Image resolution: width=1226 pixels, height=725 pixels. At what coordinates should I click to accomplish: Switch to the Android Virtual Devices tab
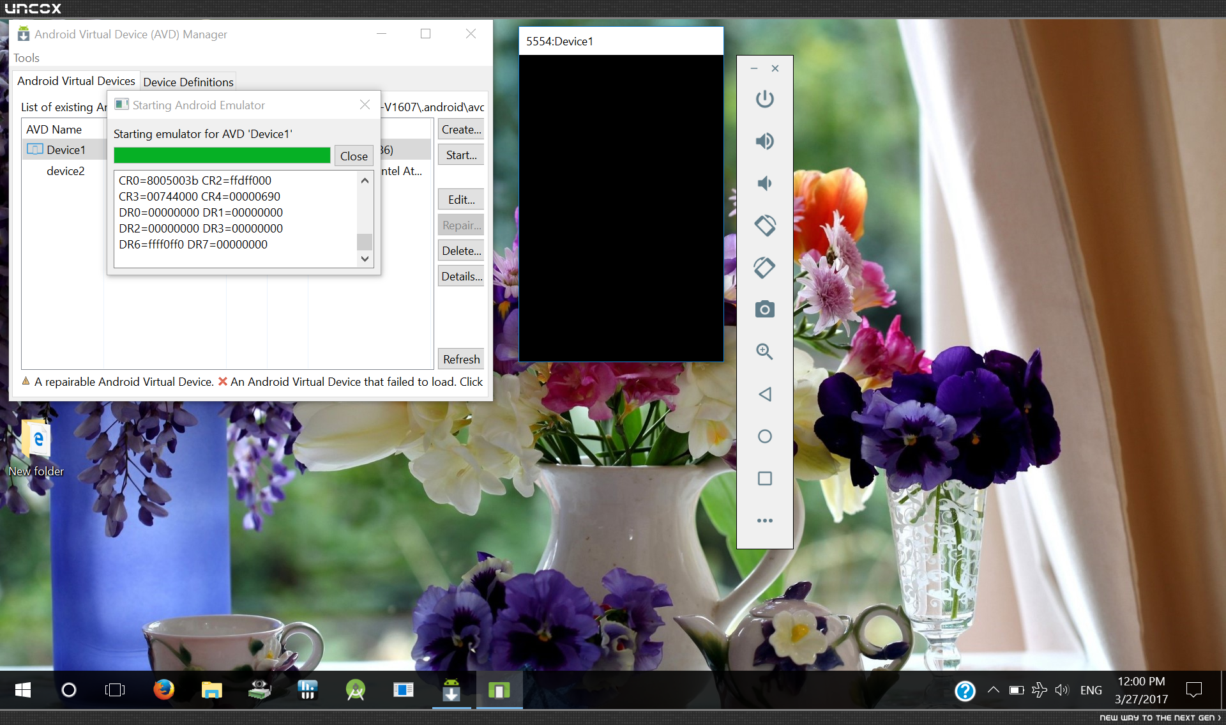pos(76,81)
